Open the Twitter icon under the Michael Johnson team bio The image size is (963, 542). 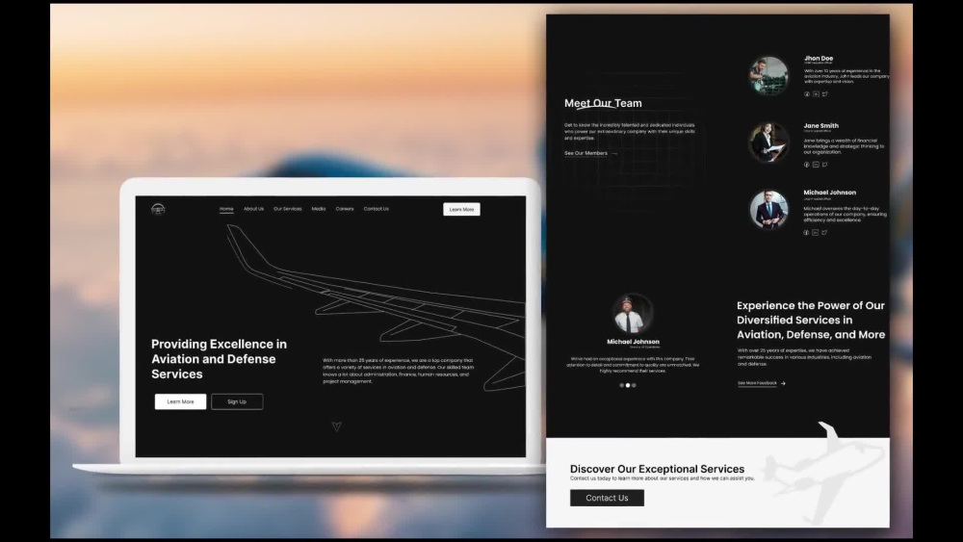tap(824, 233)
